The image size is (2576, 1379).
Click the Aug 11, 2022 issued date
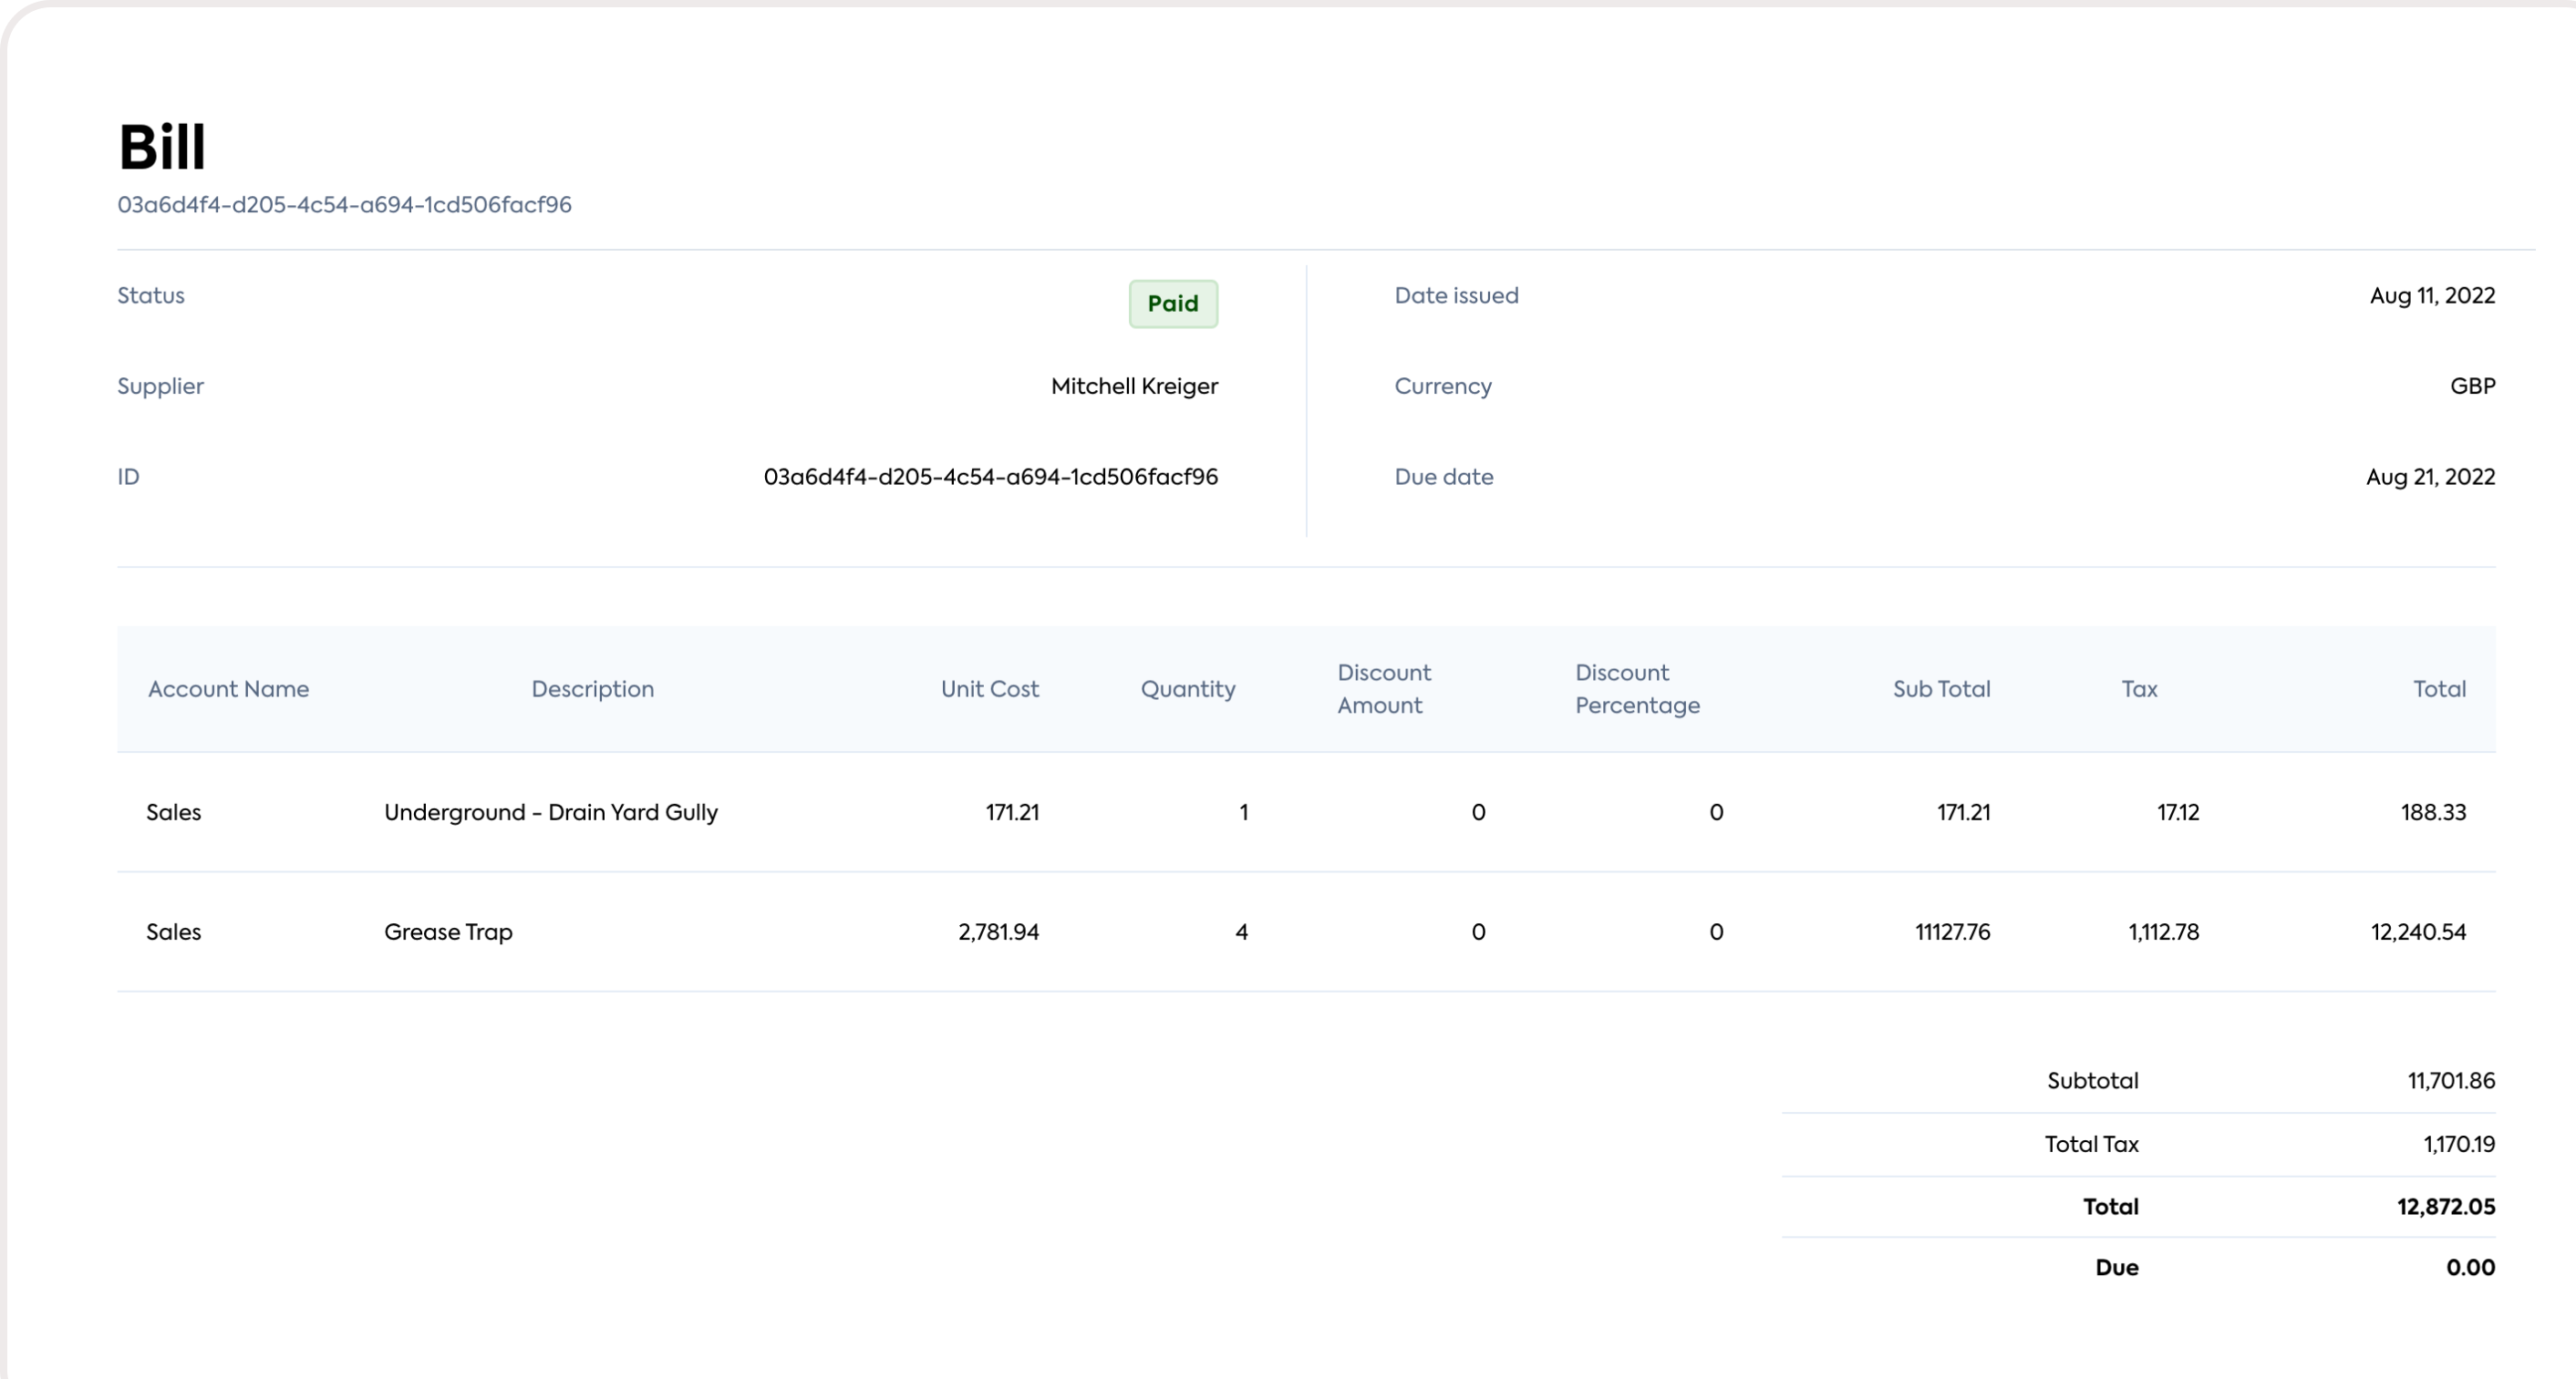tap(2431, 296)
